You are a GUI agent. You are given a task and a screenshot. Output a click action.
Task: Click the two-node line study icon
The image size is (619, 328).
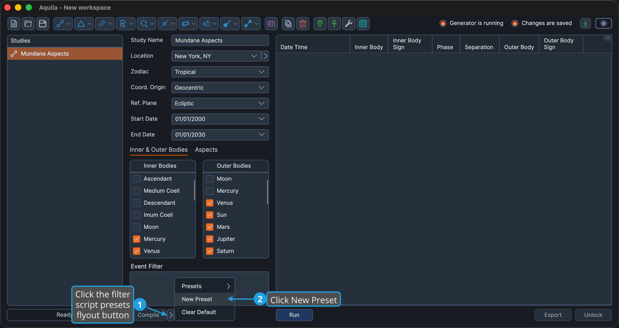pos(248,24)
